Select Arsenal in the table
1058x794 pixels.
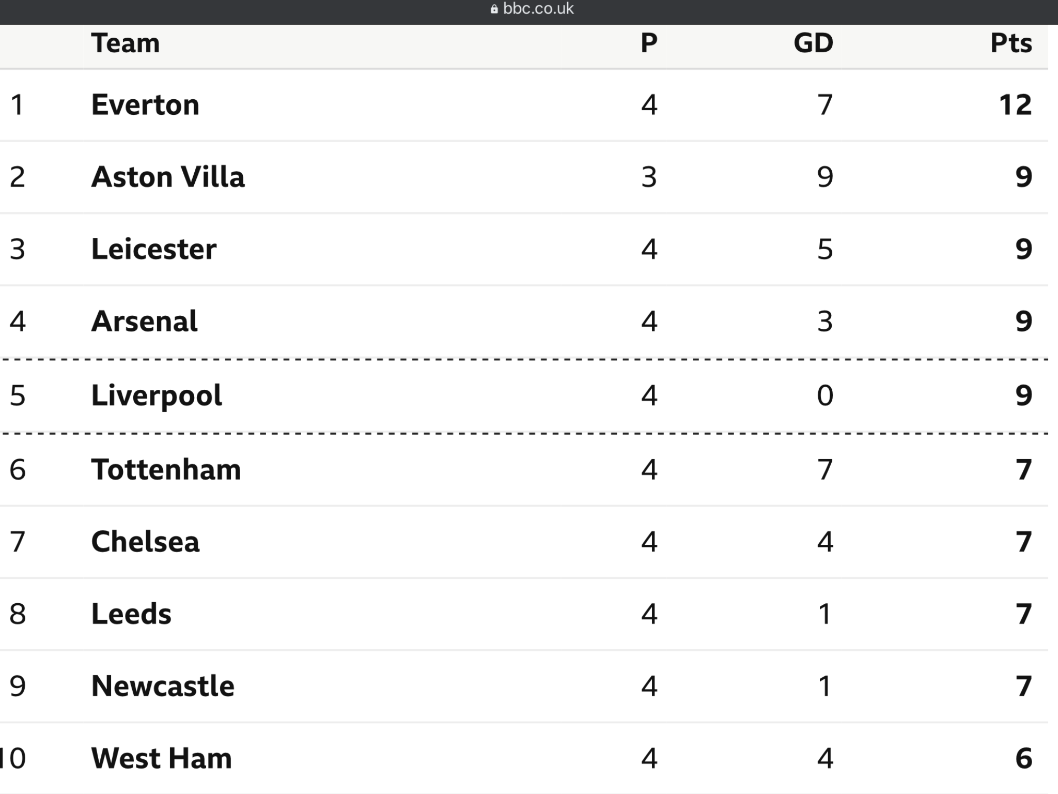coord(144,321)
